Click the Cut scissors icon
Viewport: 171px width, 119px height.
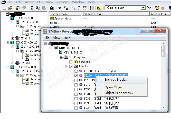pyautogui.click(x=32, y=8)
